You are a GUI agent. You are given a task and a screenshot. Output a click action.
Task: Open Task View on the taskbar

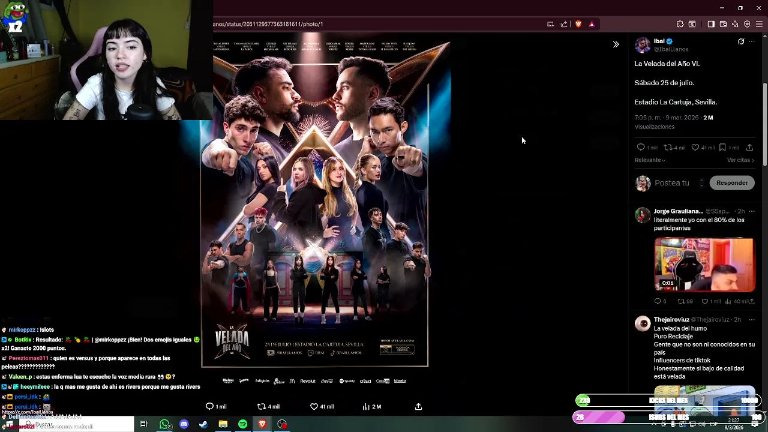(x=143, y=424)
